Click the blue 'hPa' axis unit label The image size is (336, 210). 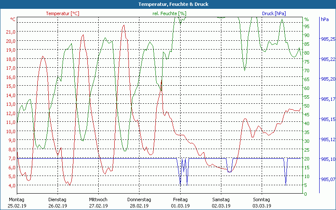coord(325,20)
